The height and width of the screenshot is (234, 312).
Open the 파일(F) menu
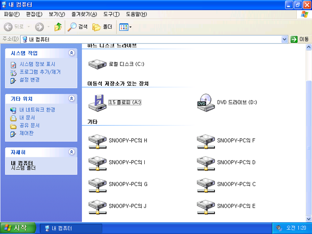12,14
